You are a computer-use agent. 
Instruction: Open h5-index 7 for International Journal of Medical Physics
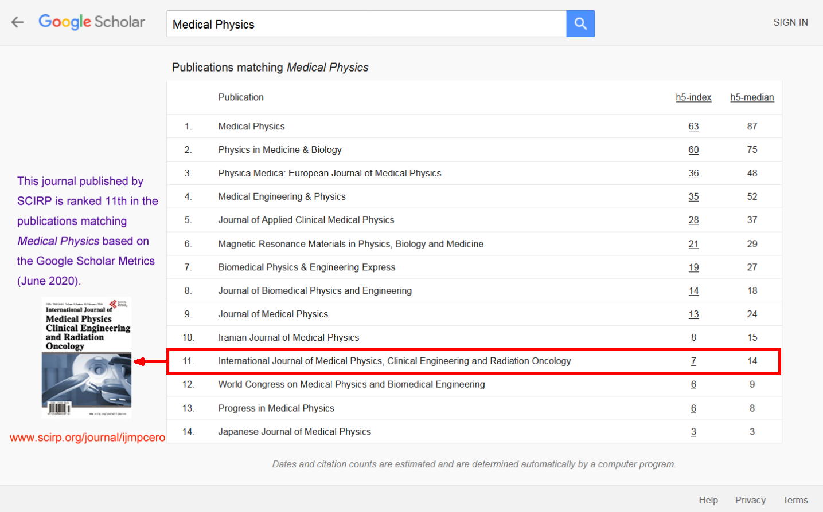click(x=693, y=361)
